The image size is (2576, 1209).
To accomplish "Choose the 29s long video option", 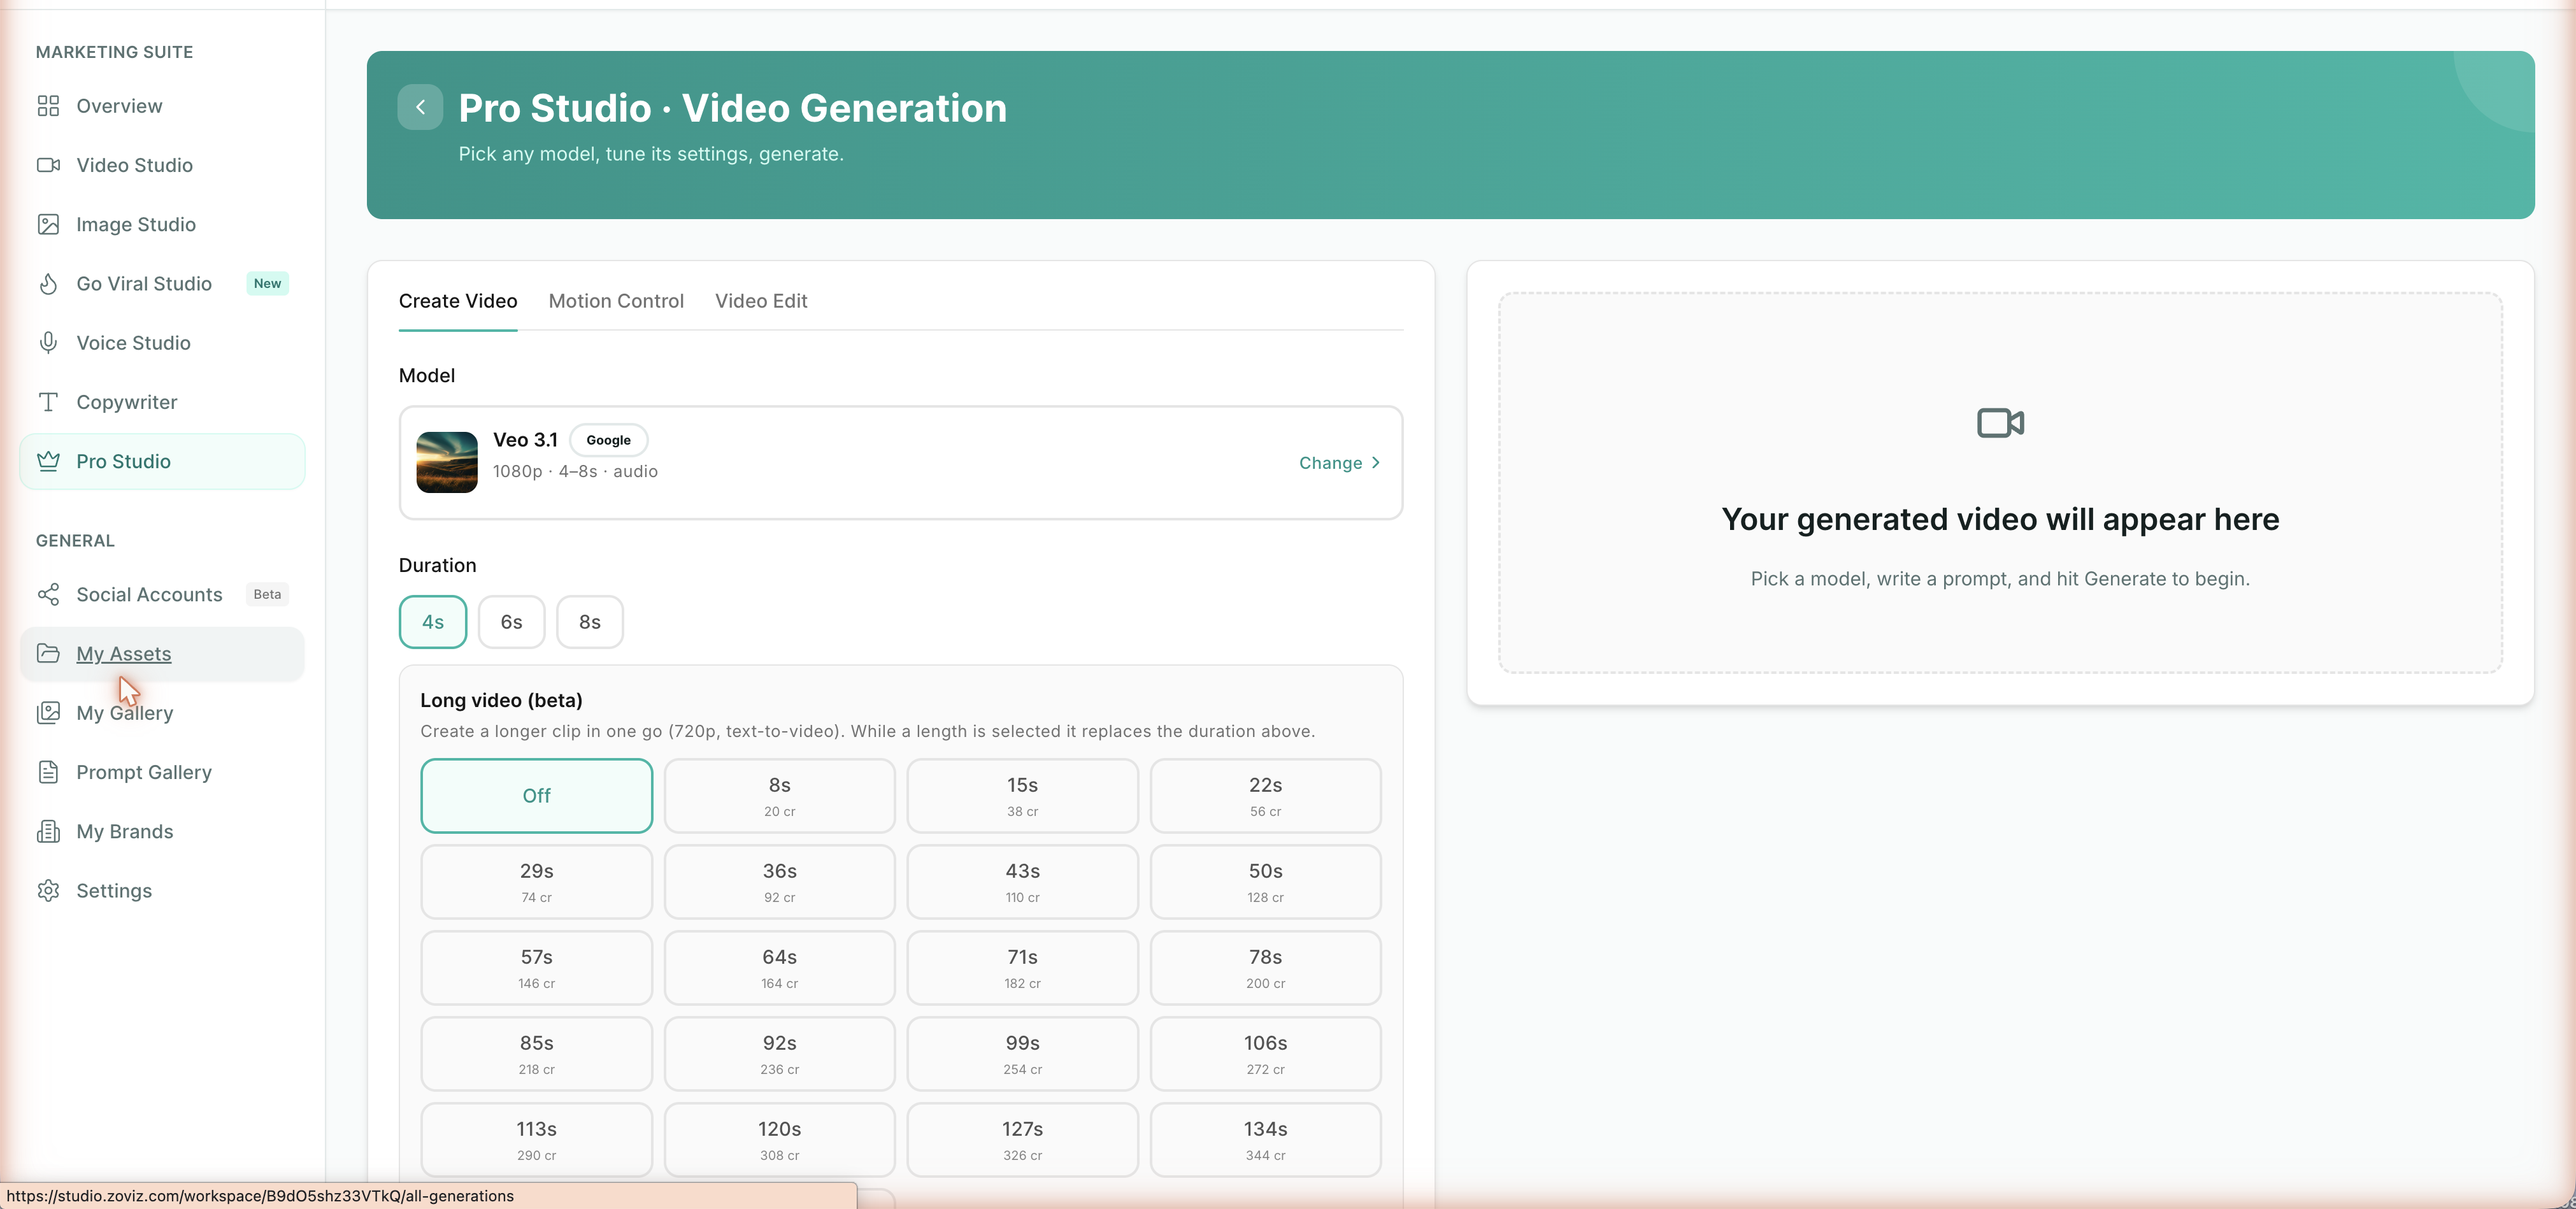I will coord(536,882).
